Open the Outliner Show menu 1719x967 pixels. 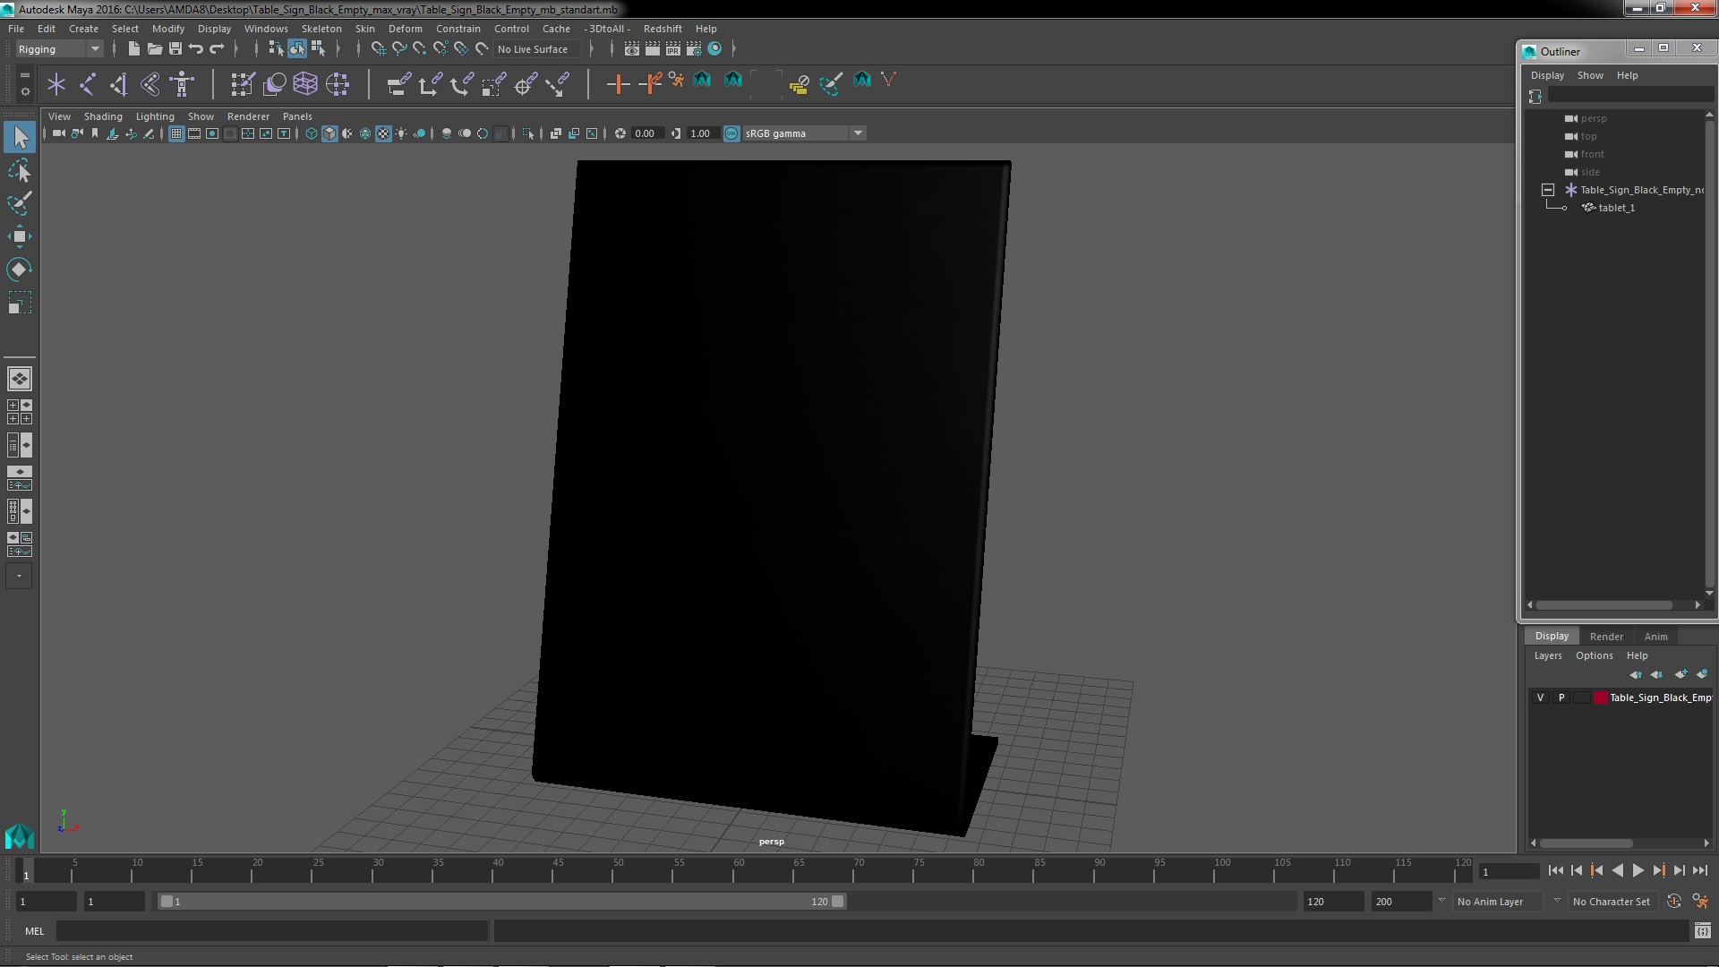coord(1590,75)
